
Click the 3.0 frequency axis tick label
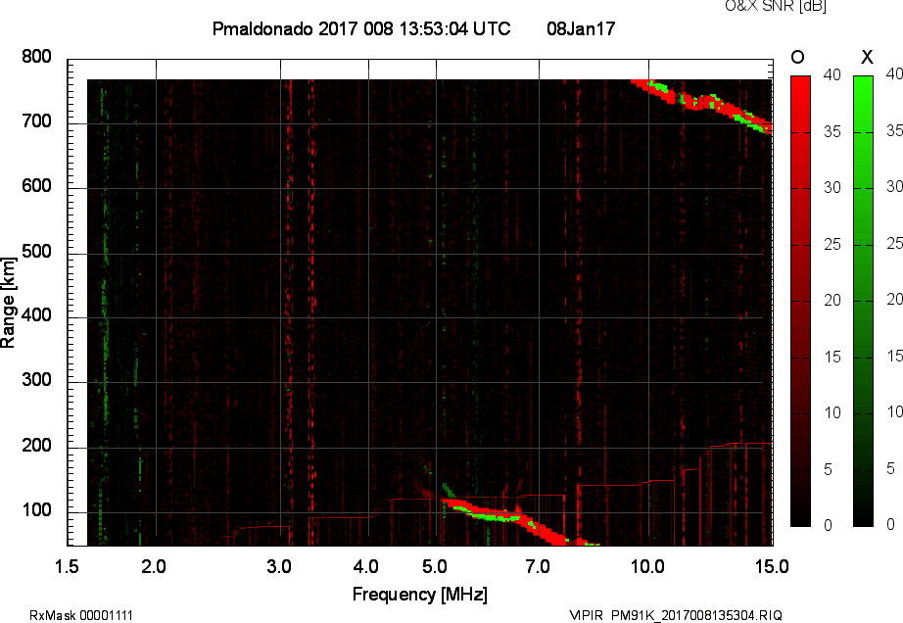[x=279, y=566]
